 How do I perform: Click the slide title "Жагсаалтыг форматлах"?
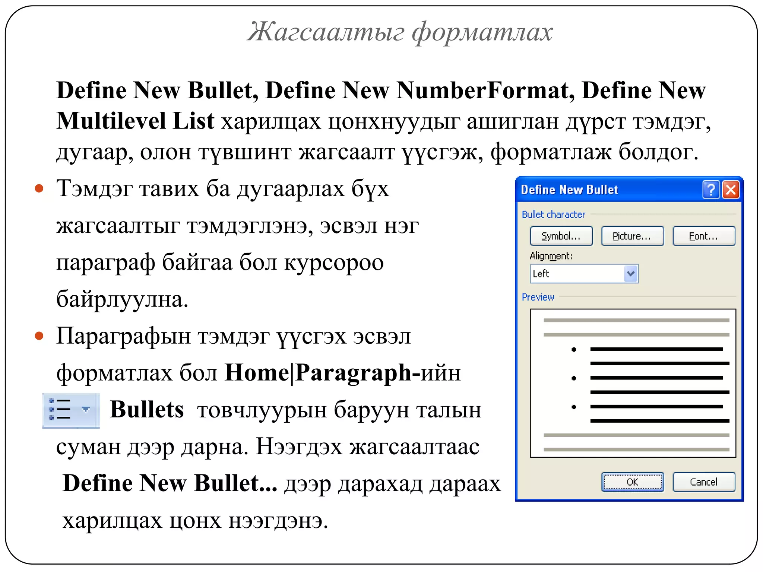coord(400,32)
